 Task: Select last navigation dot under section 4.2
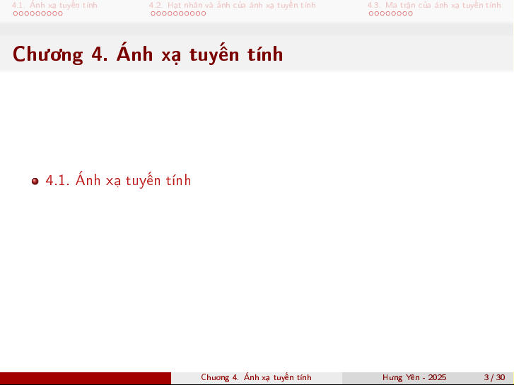202,13
